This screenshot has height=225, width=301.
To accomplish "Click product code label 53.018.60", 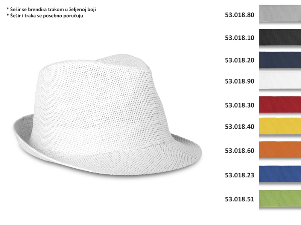I will pos(240,151).
